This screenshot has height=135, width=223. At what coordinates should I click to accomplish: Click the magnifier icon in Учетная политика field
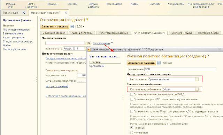click(x=89, y=43)
